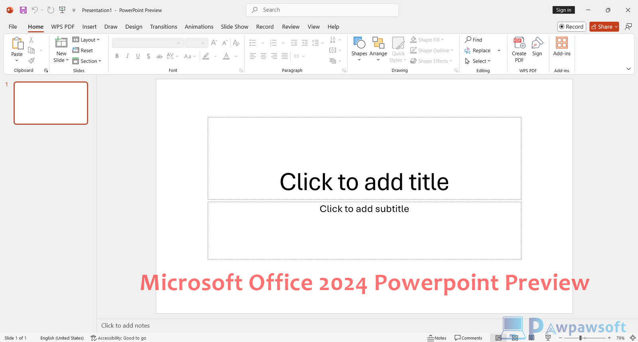Open Font dialog launcher

241,71
